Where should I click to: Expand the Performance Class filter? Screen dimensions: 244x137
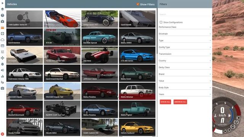point(185,27)
